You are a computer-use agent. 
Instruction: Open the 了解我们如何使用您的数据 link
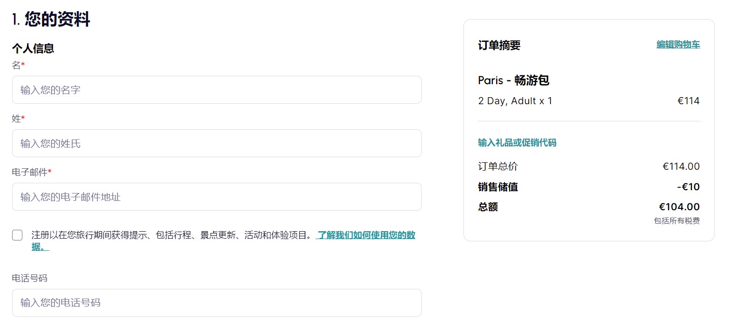pyautogui.click(x=366, y=235)
